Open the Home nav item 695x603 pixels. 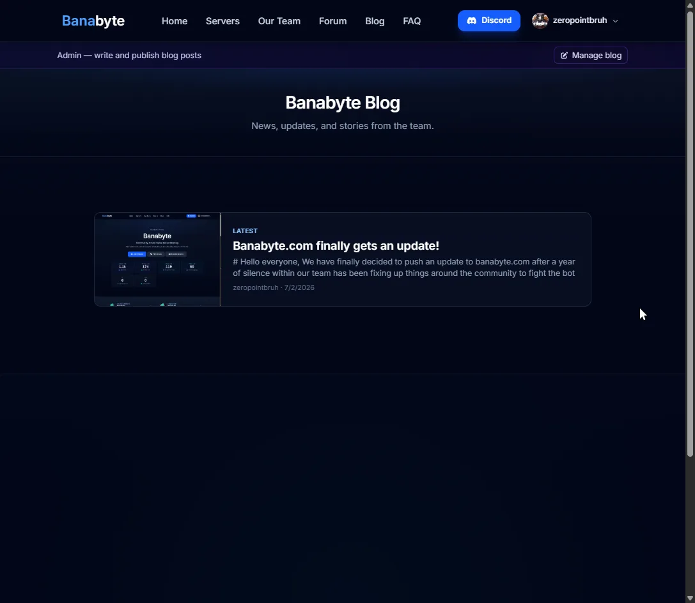pyautogui.click(x=174, y=21)
